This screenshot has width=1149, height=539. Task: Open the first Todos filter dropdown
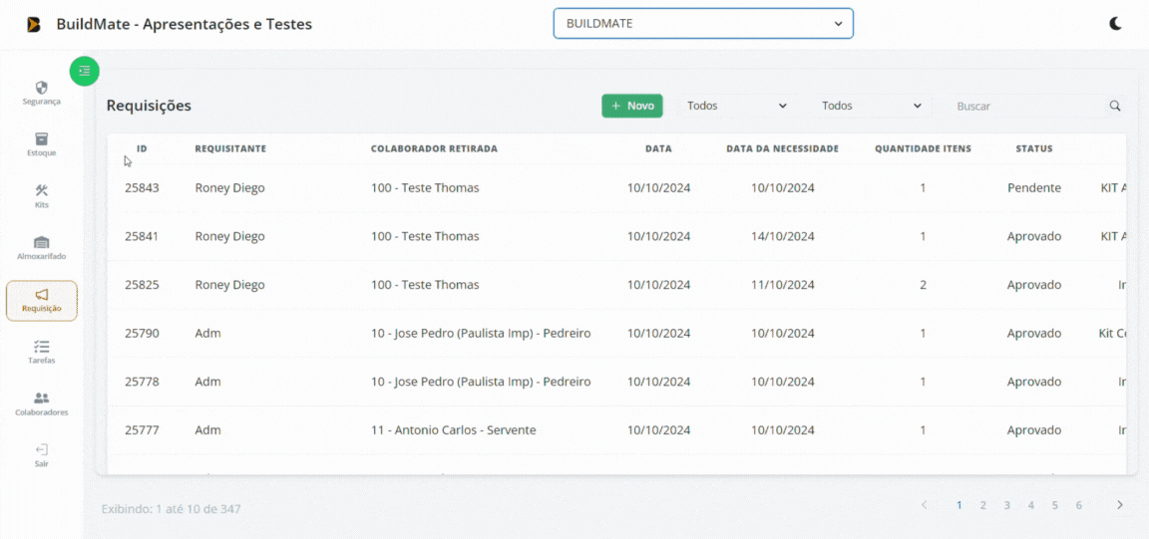(737, 106)
